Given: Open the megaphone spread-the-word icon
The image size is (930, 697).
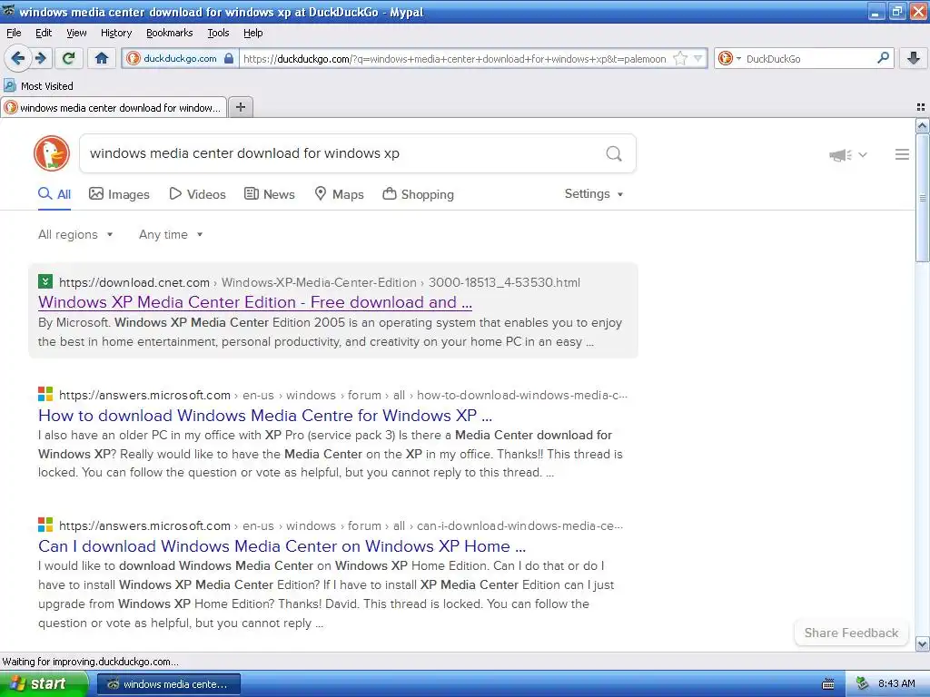Looking at the screenshot, I should point(840,154).
